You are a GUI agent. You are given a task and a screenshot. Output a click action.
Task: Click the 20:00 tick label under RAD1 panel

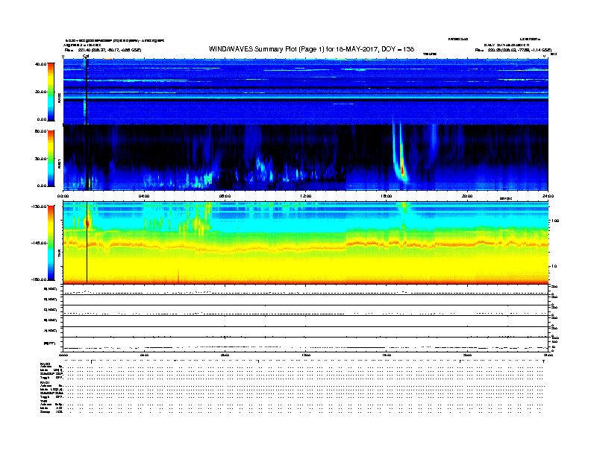(467, 196)
